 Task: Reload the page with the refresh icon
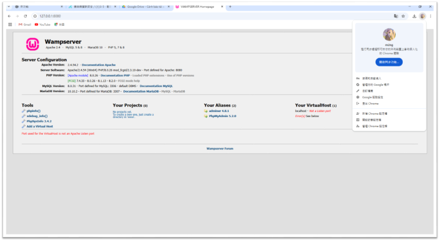click(x=26, y=16)
